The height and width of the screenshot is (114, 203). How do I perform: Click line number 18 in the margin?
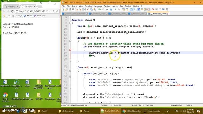(x=65, y=53)
